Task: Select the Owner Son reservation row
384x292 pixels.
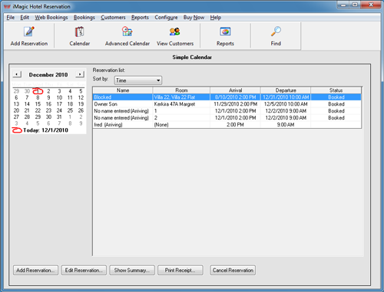Action: (x=227, y=104)
